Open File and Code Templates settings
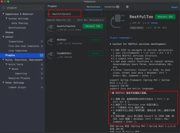This screenshot has height=133, width=180. point(24,46)
